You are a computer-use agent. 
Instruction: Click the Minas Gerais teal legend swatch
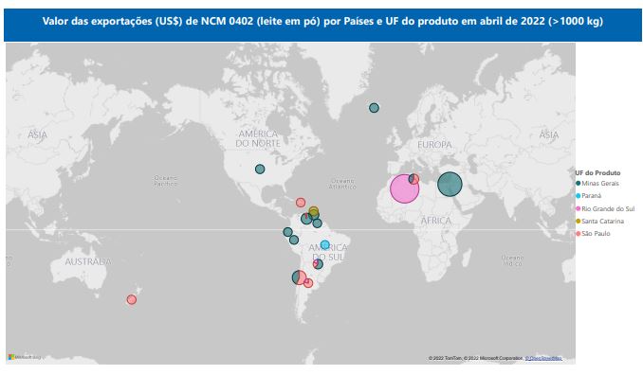(x=579, y=184)
